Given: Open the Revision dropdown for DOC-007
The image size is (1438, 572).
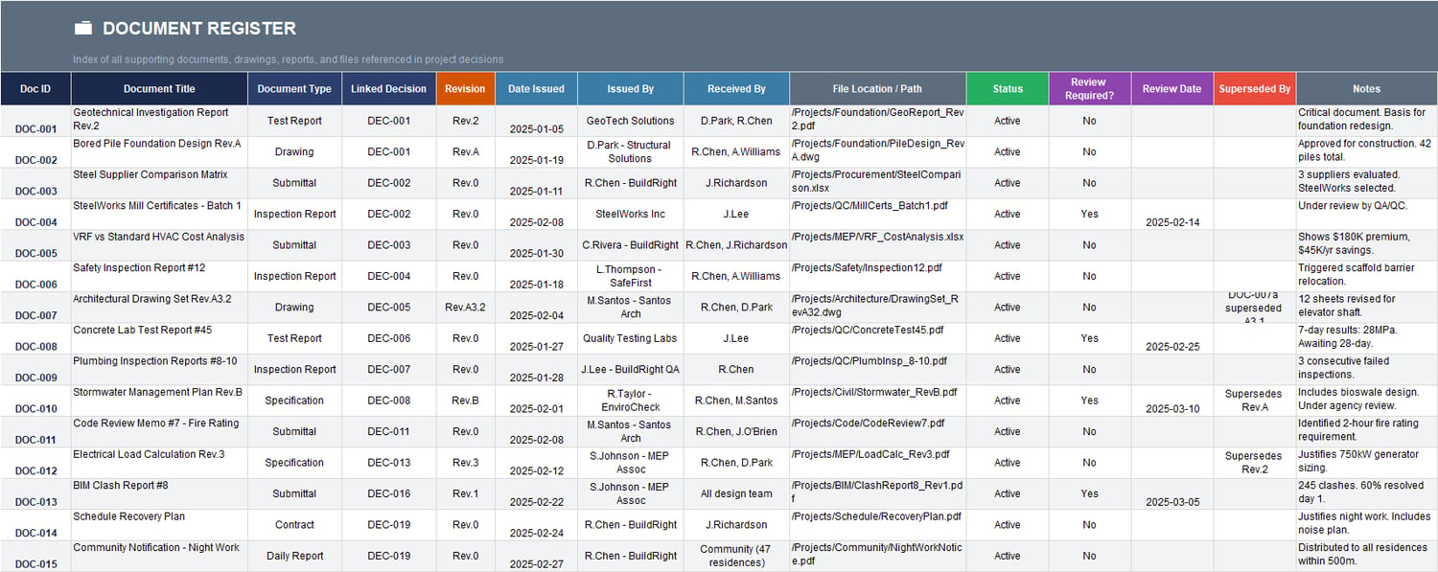Looking at the screenshot, I should point(465,307).
